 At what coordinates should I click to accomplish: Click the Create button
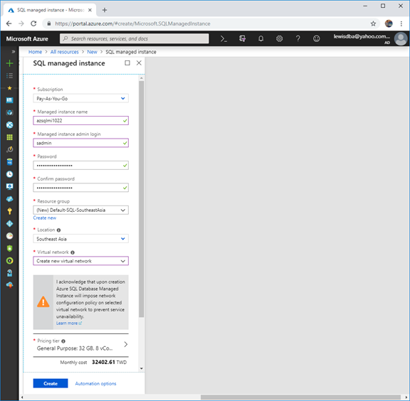point(51,383)
